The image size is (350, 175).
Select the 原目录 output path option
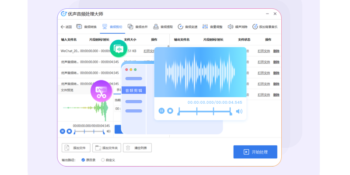[83, 160]
